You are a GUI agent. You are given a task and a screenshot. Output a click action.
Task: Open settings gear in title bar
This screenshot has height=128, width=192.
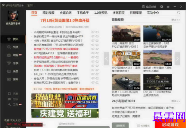coord(162,7)
